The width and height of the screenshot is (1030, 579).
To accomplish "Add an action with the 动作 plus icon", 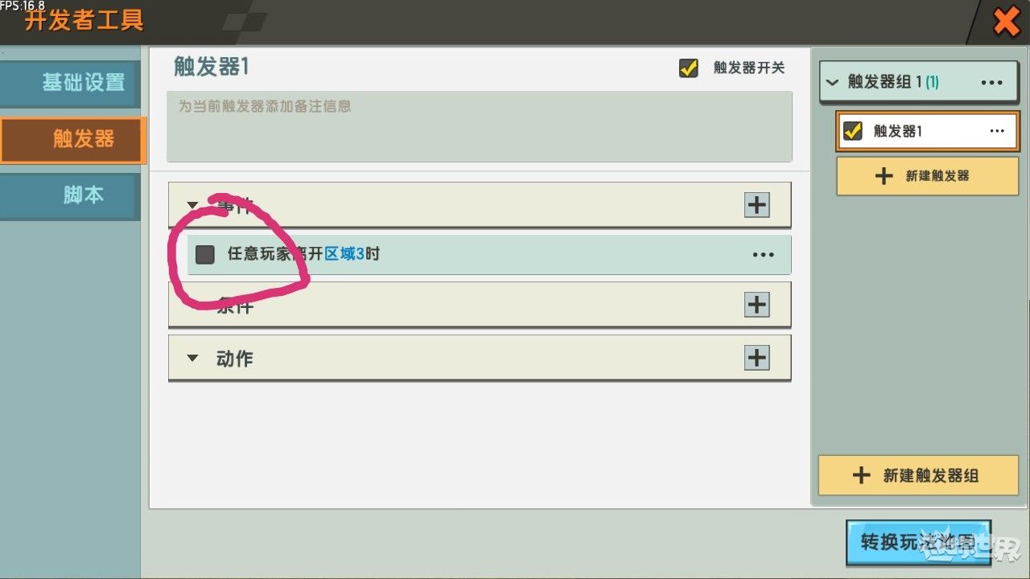I will coord(756,358).
